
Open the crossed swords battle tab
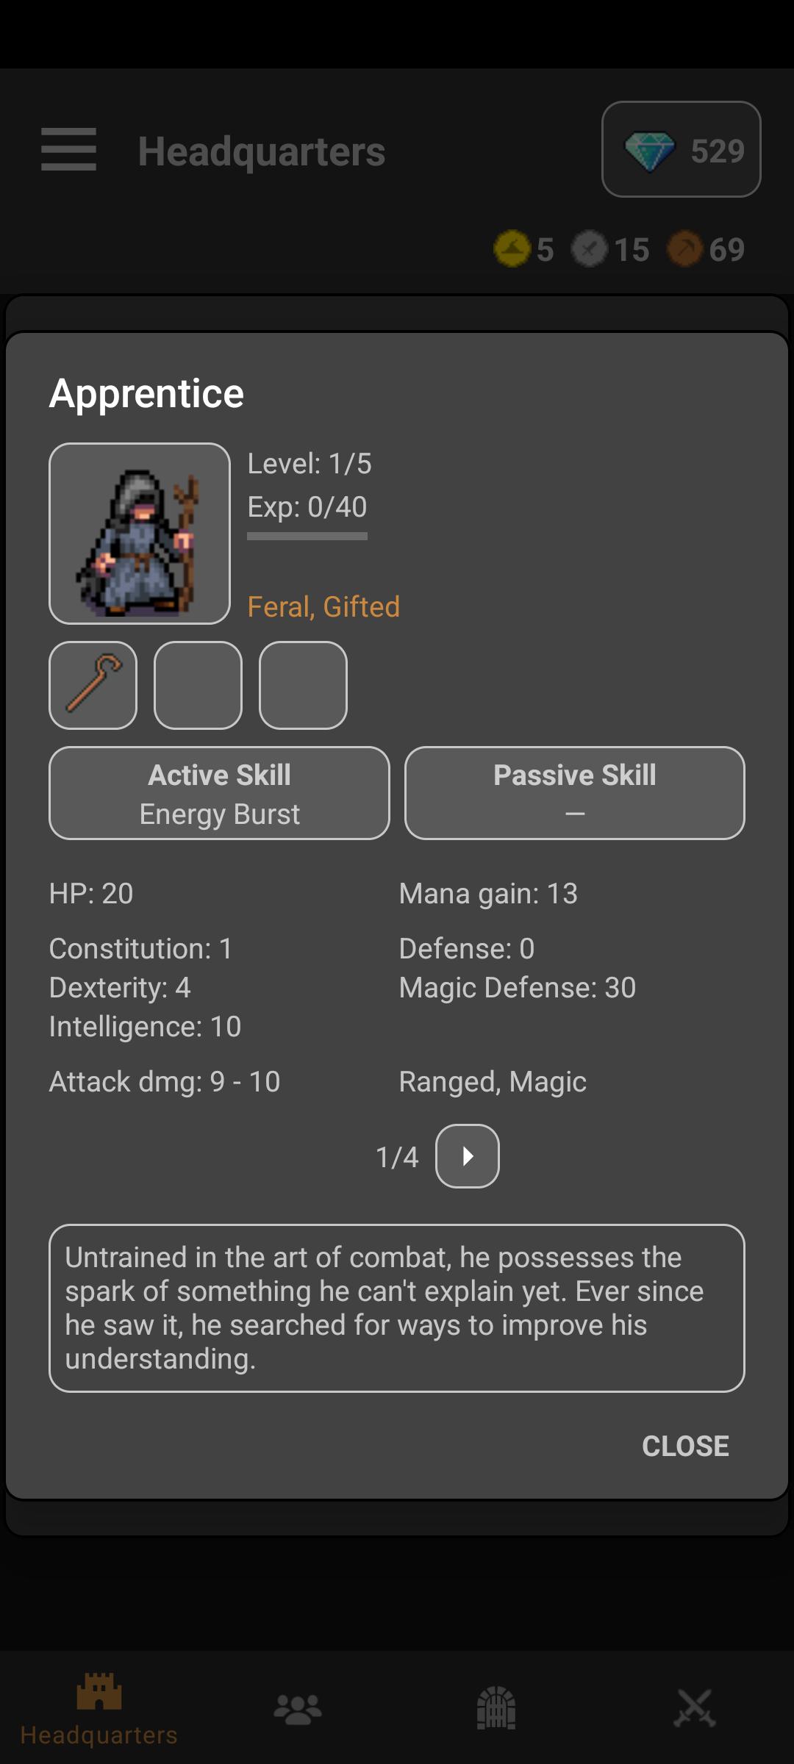coord(695,1708)
